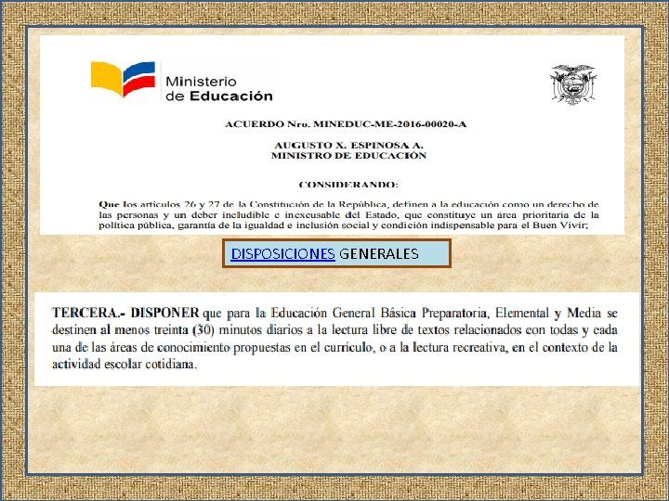The width and height of the screenshot is (669, 501).
Task: Click the 'Que los artículos 26 y 27' line
Action: pyautogui.click(x=348, y=204)
